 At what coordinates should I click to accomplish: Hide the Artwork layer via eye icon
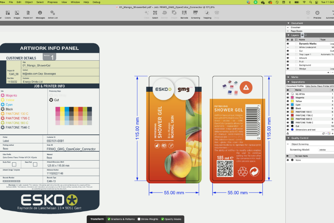pos(288,58)
